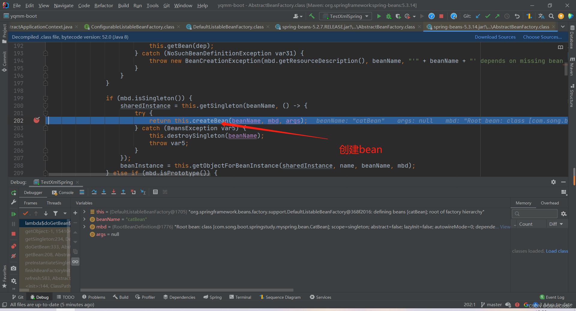Open Debug panel settings gear

[553, 182]
